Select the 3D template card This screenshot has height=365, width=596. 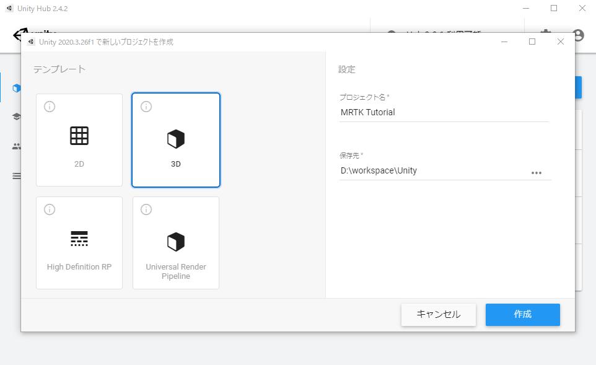(x=175, y=140)
